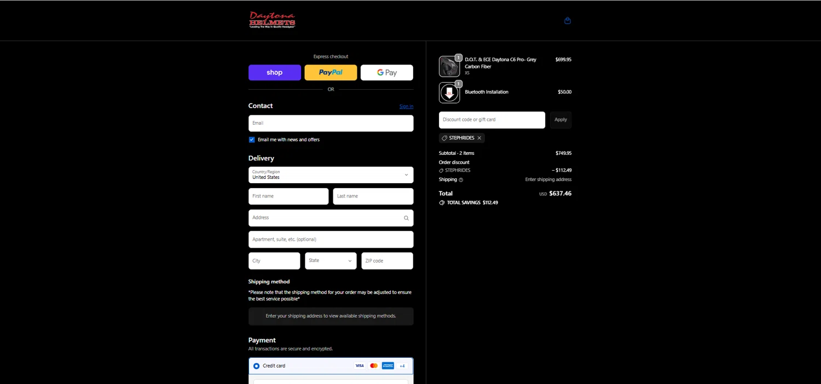The image size is (821, 384).
Task: Pay with PayPal express button
Action: (x=331, y=73)
